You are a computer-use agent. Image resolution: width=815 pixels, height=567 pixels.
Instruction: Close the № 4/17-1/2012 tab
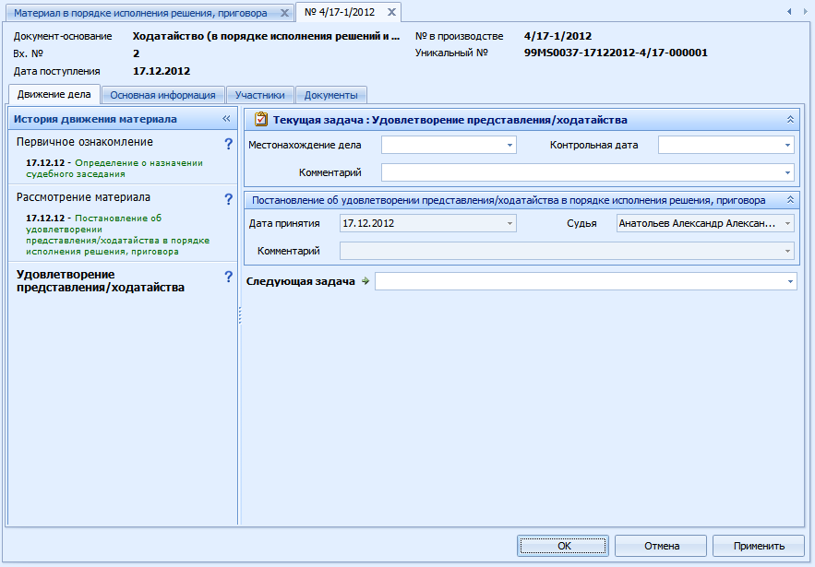(391, 13)
